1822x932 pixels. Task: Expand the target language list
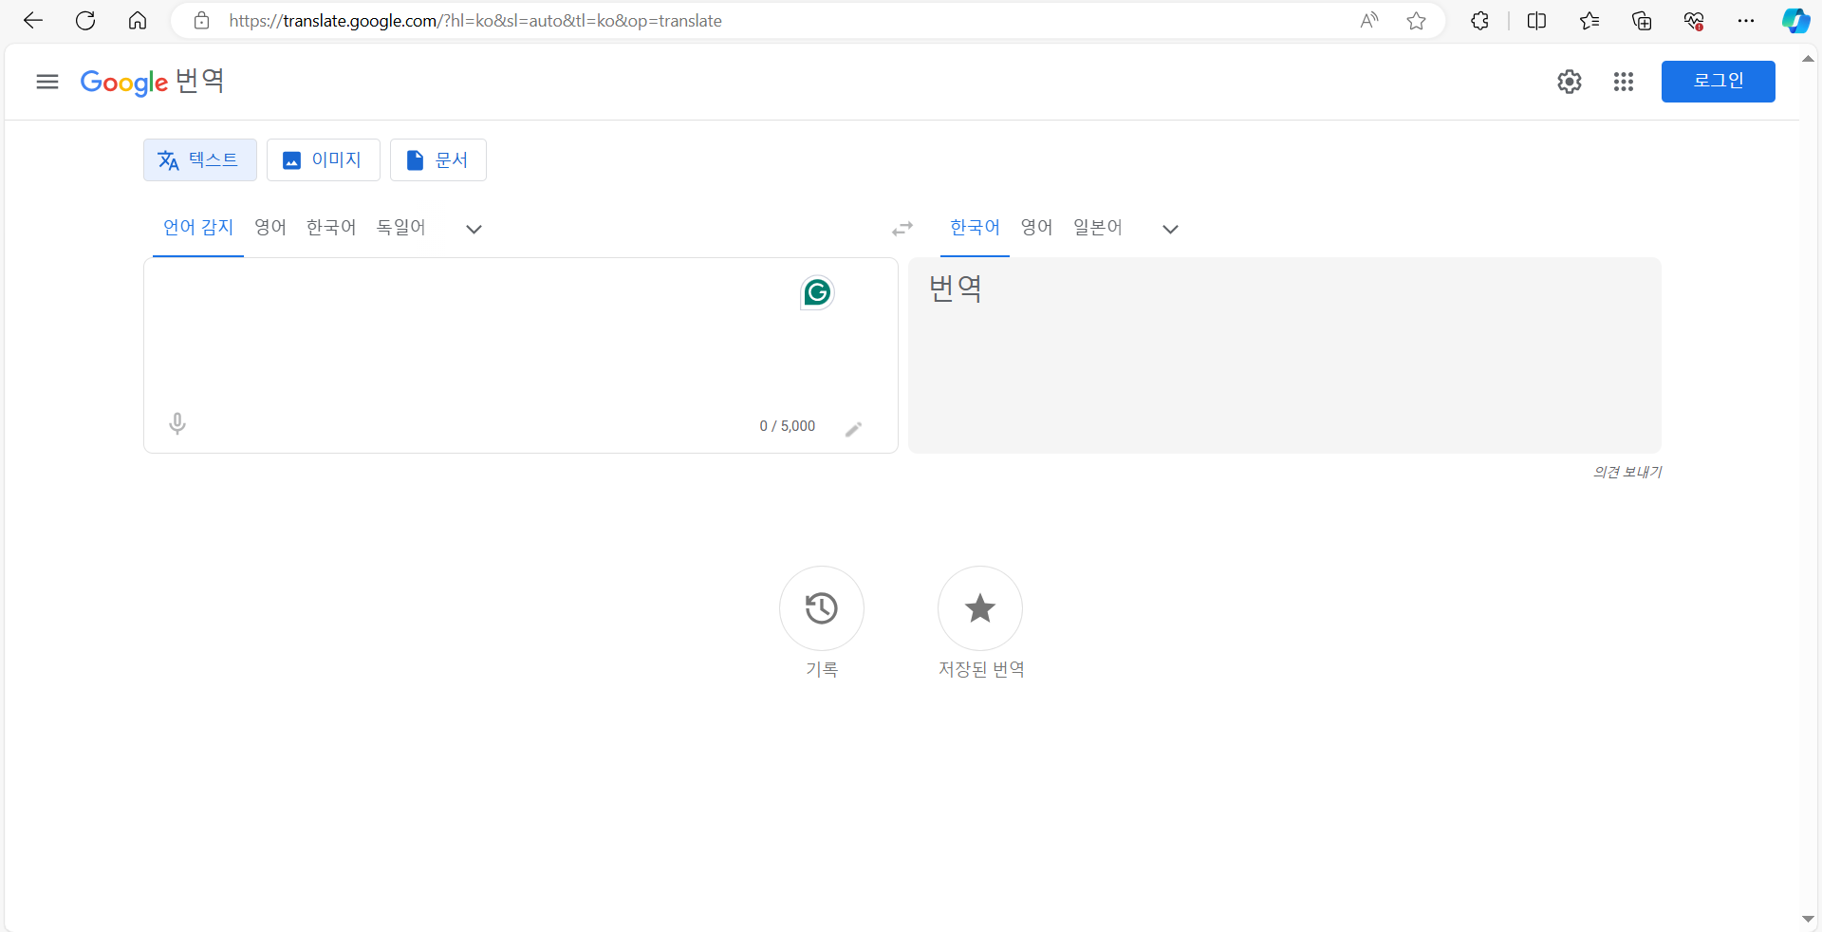click(1171, 229)
